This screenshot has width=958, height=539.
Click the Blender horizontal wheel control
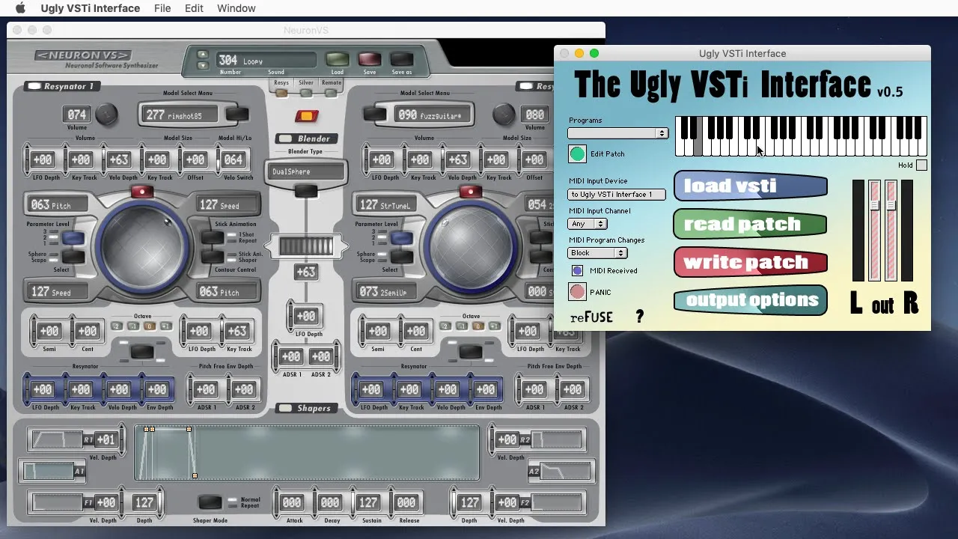[306, 246]
